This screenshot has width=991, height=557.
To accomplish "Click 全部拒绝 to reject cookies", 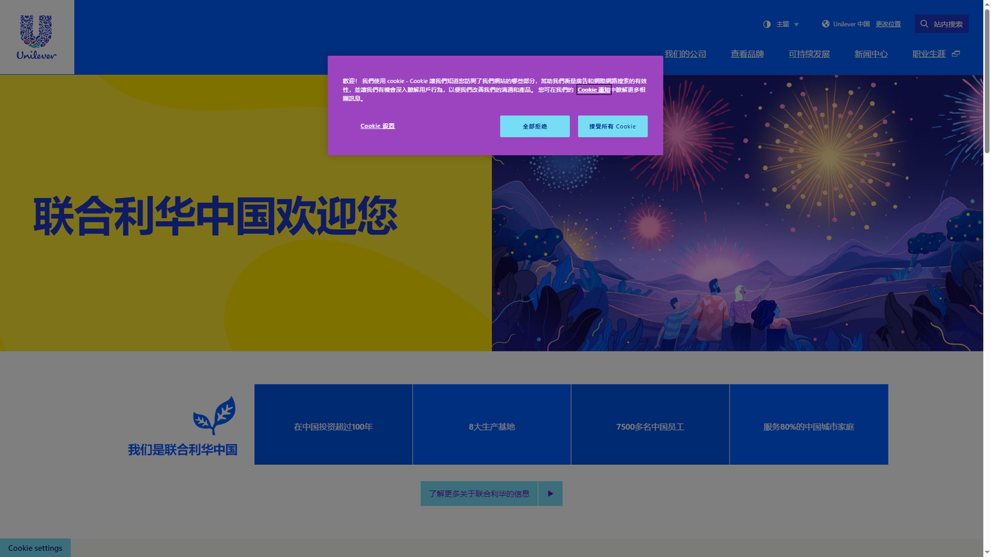I will click(535, 126).
